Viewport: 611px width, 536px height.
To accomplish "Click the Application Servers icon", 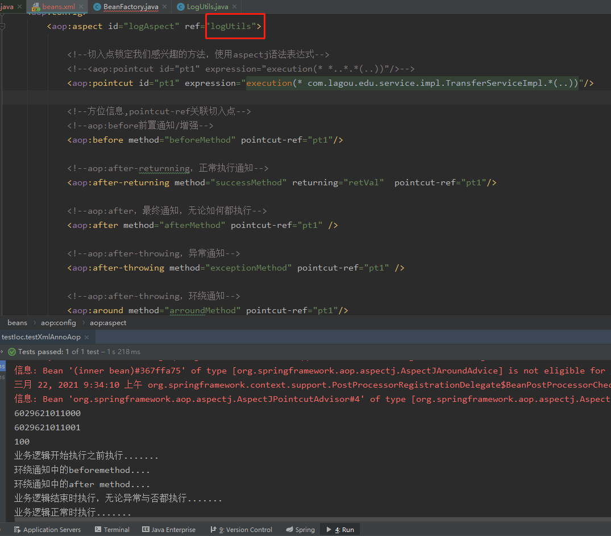I will [x=17, y=530].
